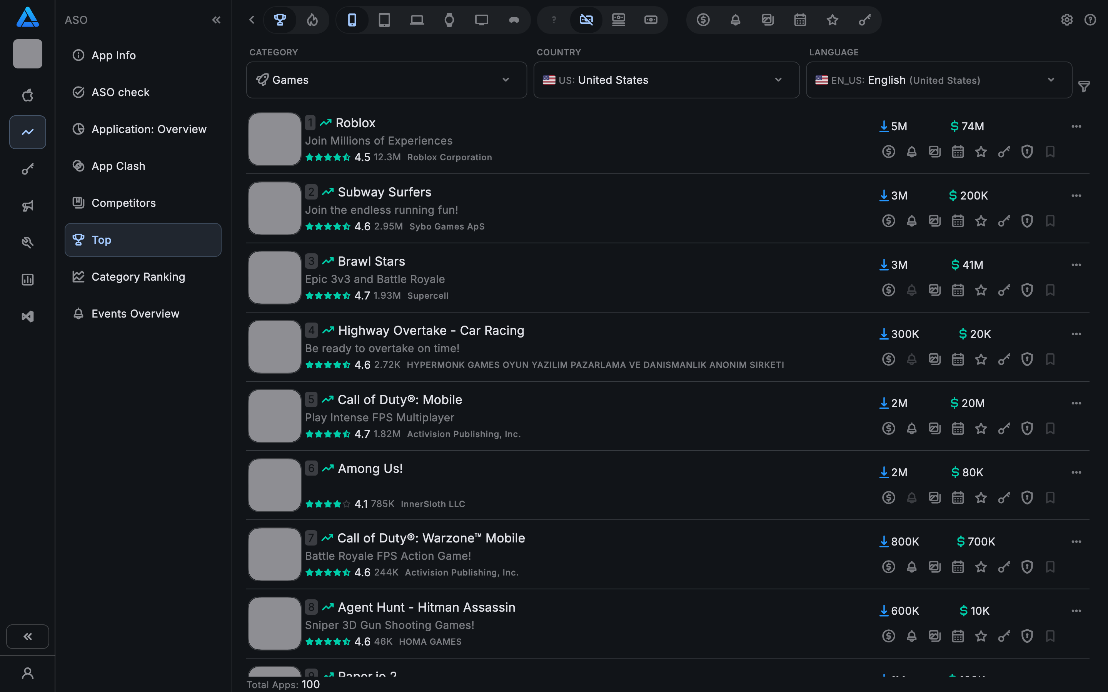
Task: Go to the Competitors section
Action: (123, 203)
